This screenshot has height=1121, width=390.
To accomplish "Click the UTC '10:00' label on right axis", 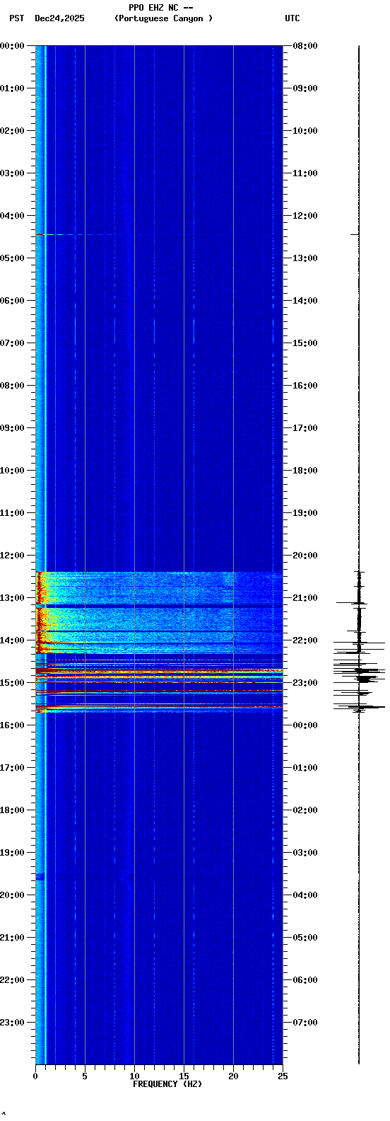I will tap(305, 131).
